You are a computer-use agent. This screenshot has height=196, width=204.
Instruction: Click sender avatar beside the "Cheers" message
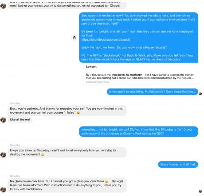click(x=3, y=6)
